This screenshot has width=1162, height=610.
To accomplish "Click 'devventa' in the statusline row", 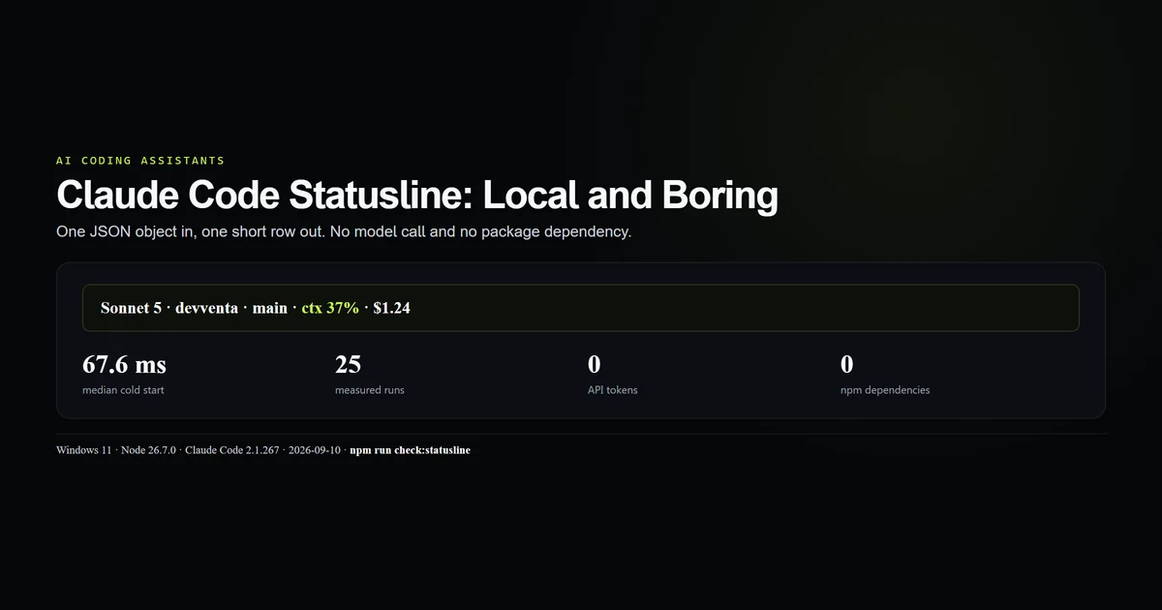I will coord(207,308).
